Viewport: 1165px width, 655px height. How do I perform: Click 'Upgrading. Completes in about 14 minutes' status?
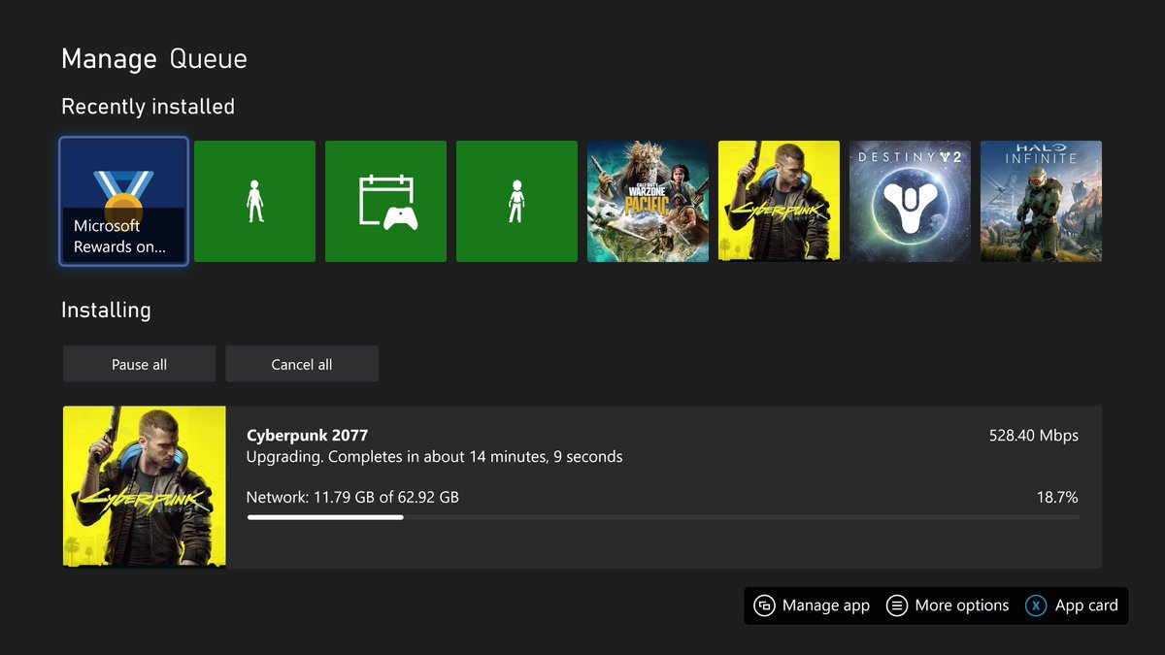tap(434, 456)
